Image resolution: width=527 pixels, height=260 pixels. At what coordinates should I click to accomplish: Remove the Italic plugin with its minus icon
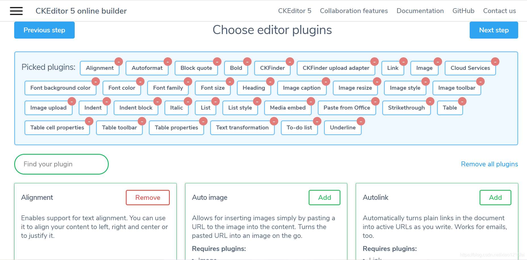tap(188, 101)
